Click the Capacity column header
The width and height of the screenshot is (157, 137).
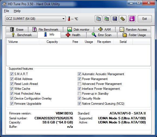pos(49,42)
